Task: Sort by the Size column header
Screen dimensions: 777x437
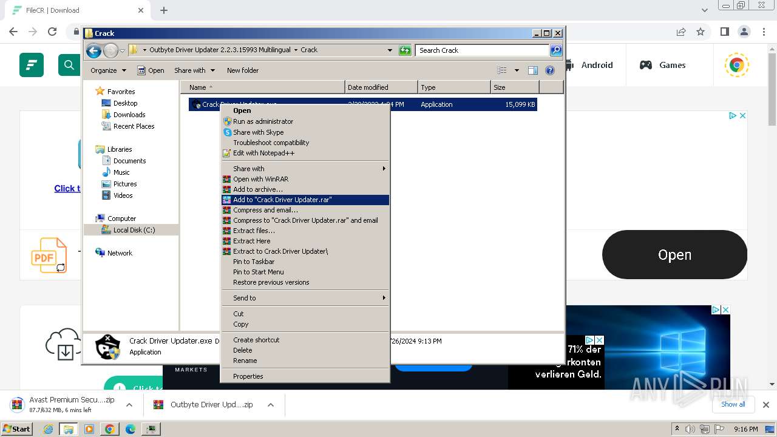Action: click(515, 87)
